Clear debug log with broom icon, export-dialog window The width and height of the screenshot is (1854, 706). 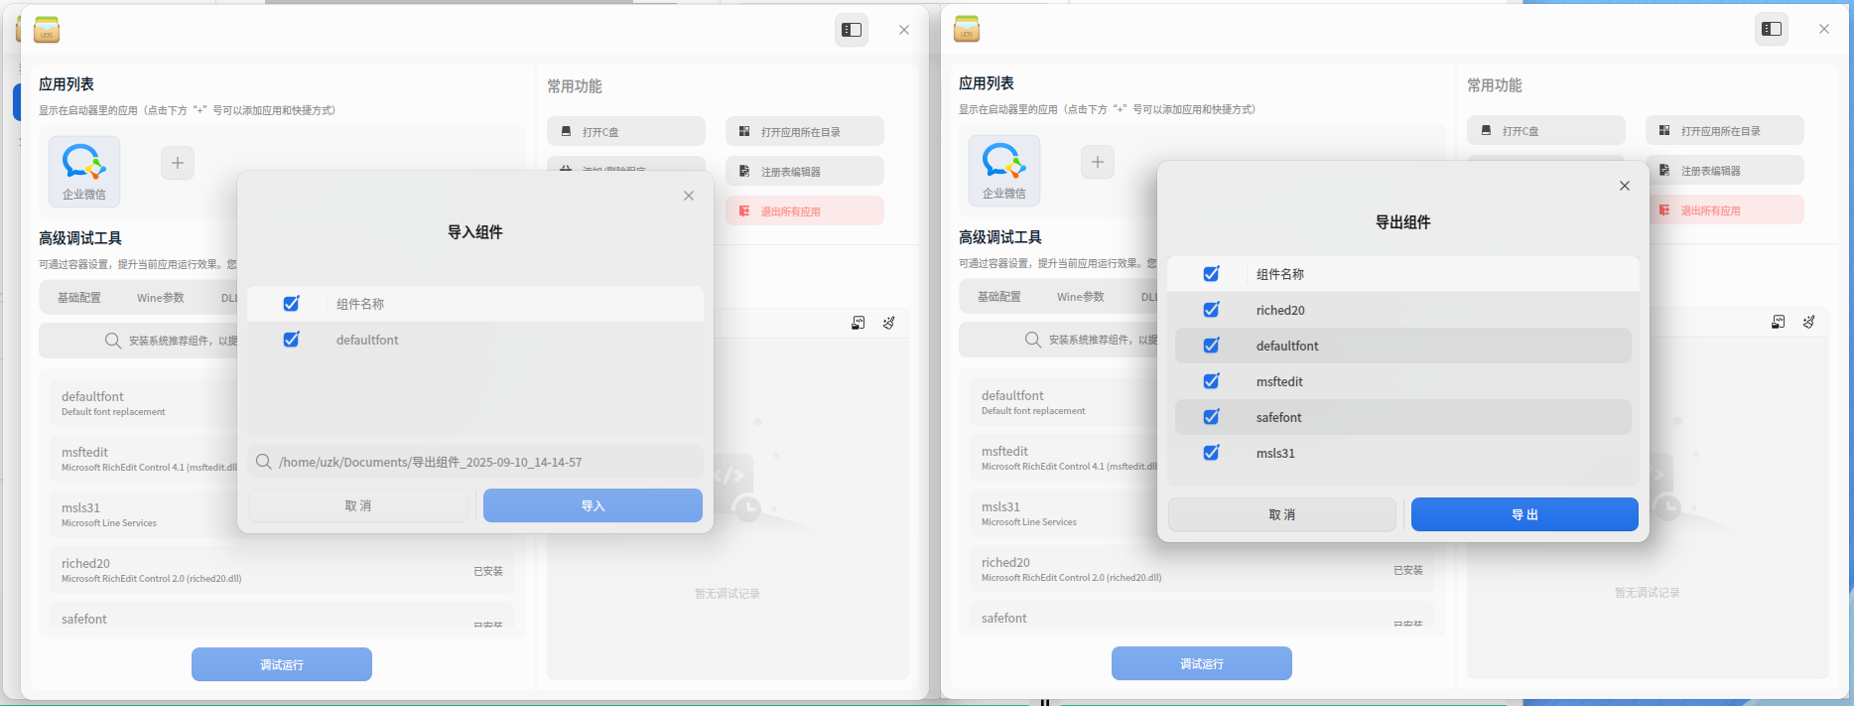click(1809, 322)
